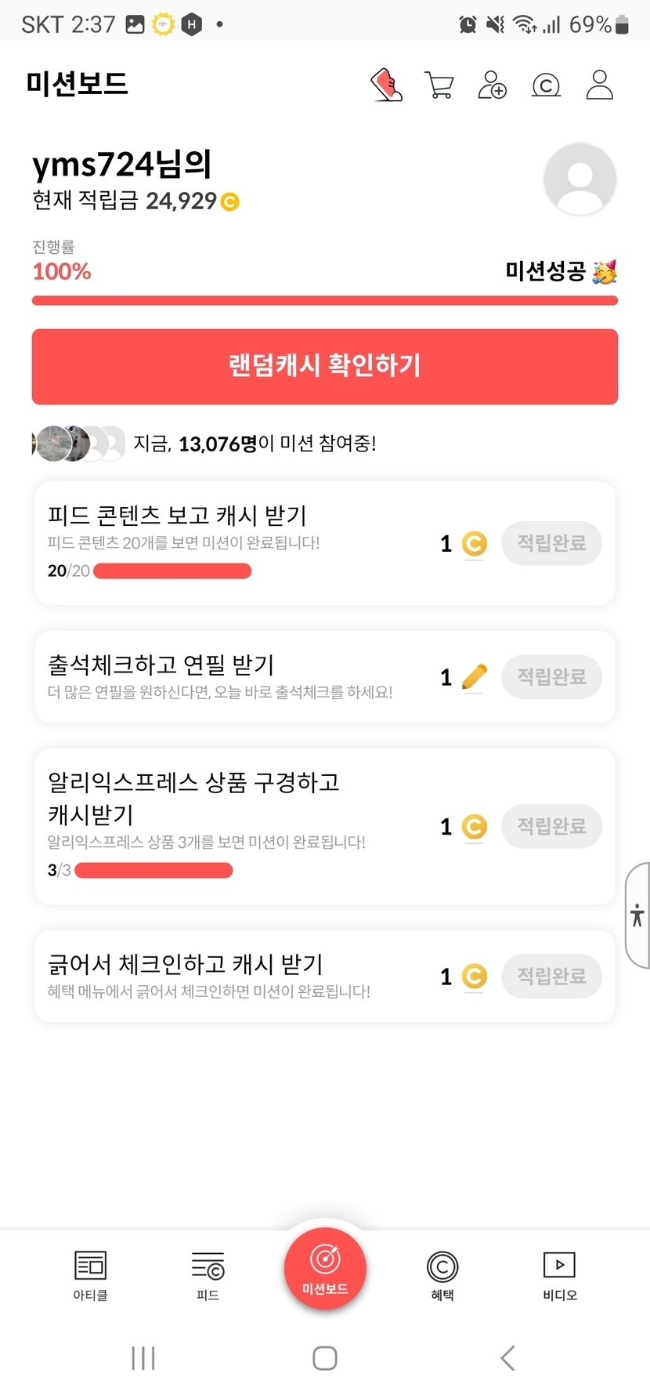Viewport: 650px width, 1395px height.
Task: Tap 적립완료 on the 출석체크 mission
Action: coord(551,676)
